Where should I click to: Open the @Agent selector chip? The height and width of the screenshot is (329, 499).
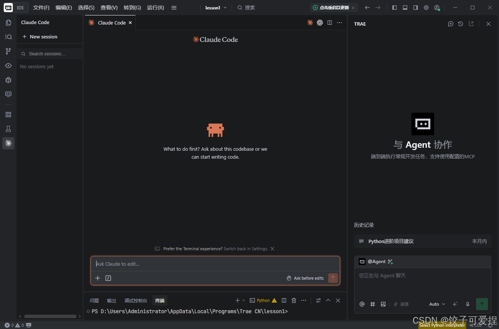click(x=376, y=262)
